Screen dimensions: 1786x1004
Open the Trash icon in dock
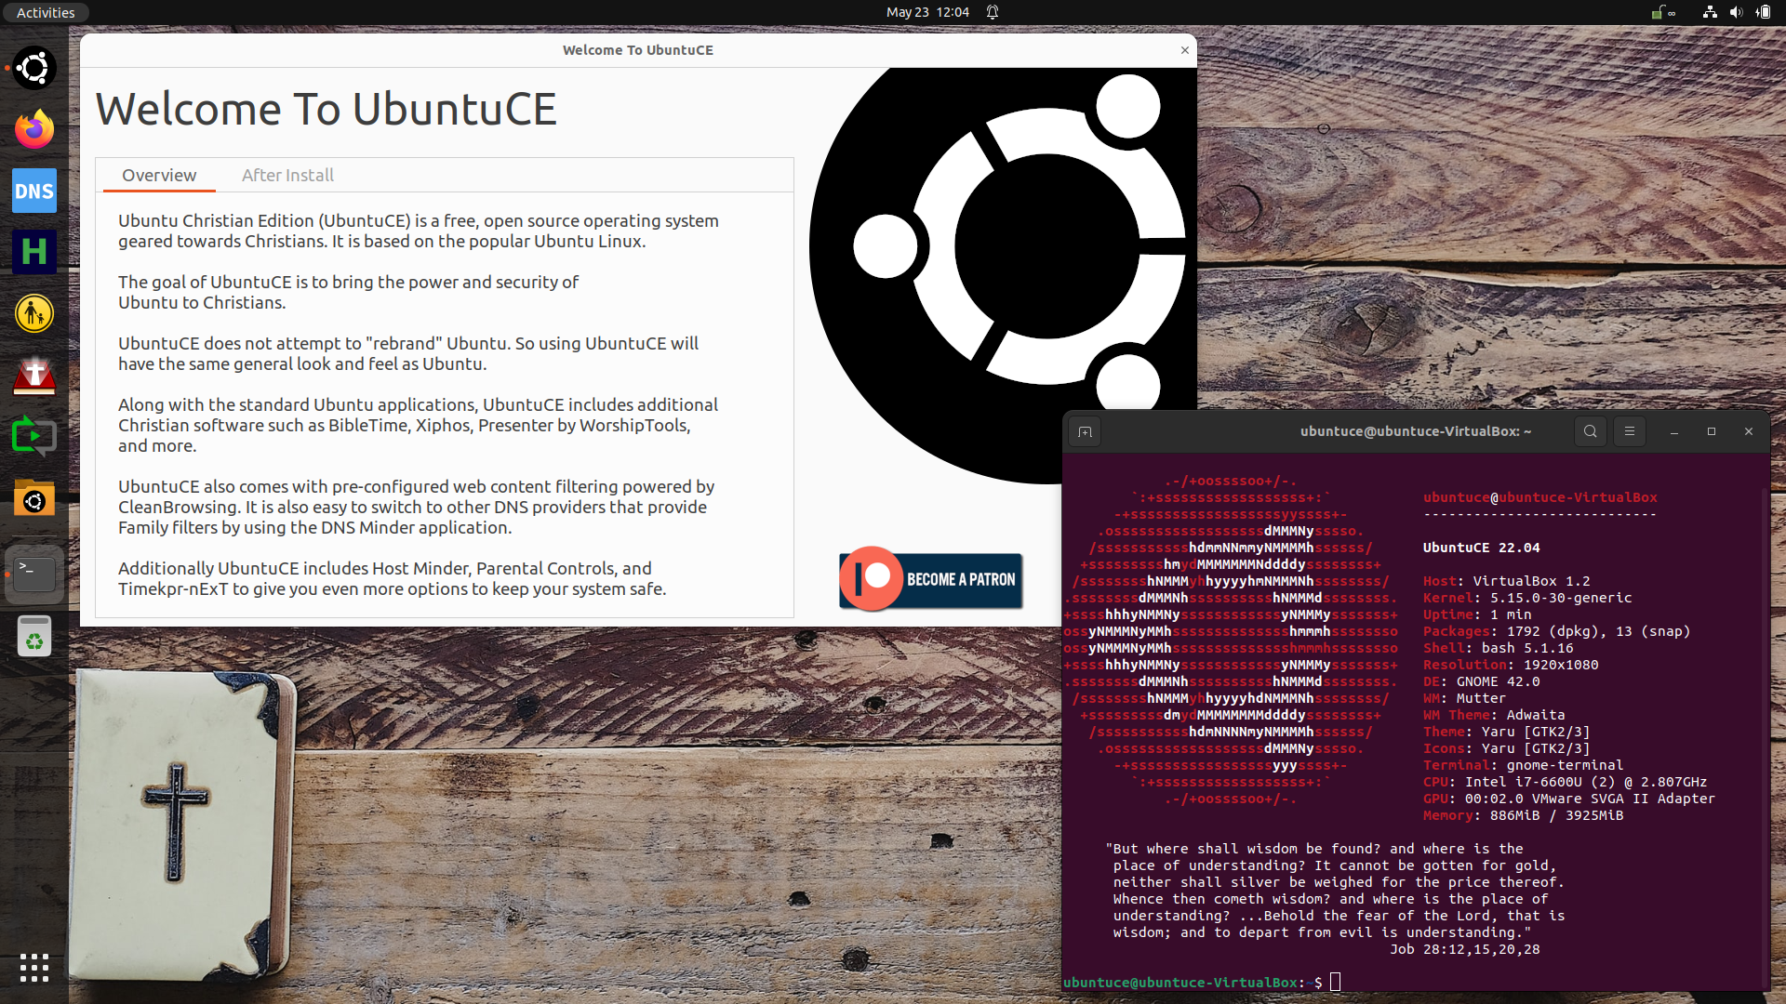[34, 638]
